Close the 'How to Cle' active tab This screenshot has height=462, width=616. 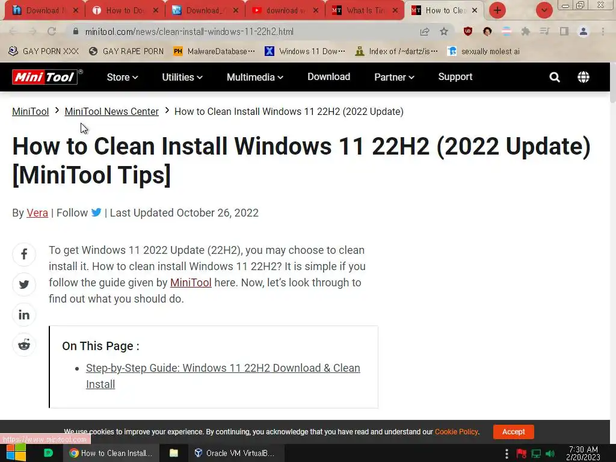[475, 10]
